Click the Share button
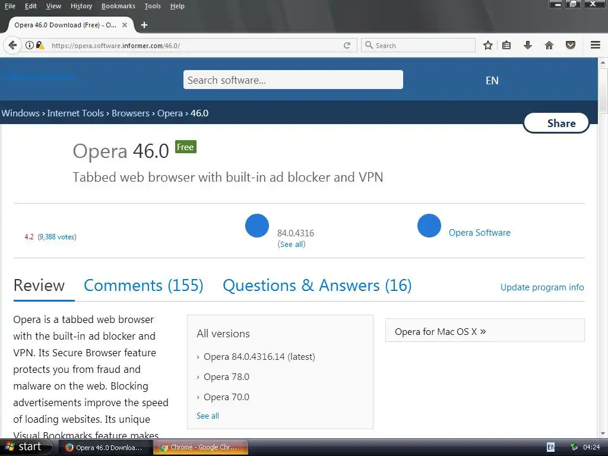The width and height of the screenshot is (608, 456). [x=556, y=123]
